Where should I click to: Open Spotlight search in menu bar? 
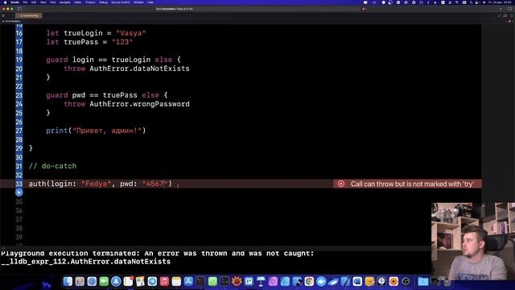pyautogui.click(x=471, y=2)
